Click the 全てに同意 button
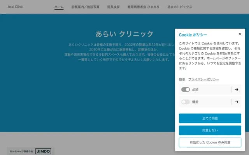This screenshot has width=249, height=155. coord(210,118)
